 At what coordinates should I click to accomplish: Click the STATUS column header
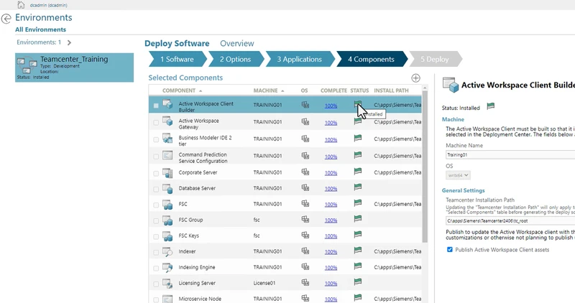359,90
